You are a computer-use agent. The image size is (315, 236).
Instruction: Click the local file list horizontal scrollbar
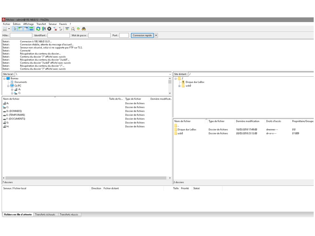[85, 178]
